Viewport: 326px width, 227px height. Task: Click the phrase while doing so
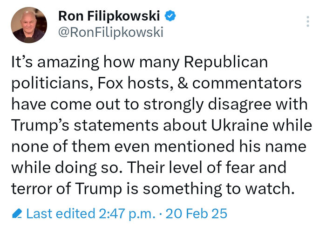click(67, 167)
